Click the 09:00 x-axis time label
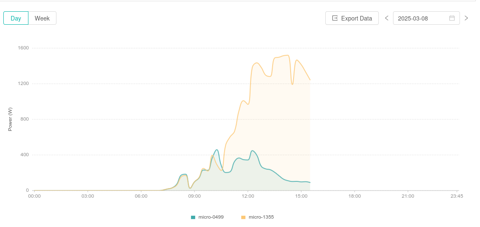Image resolution: width=480 pixels, height=227 pixels. point(194,196)
